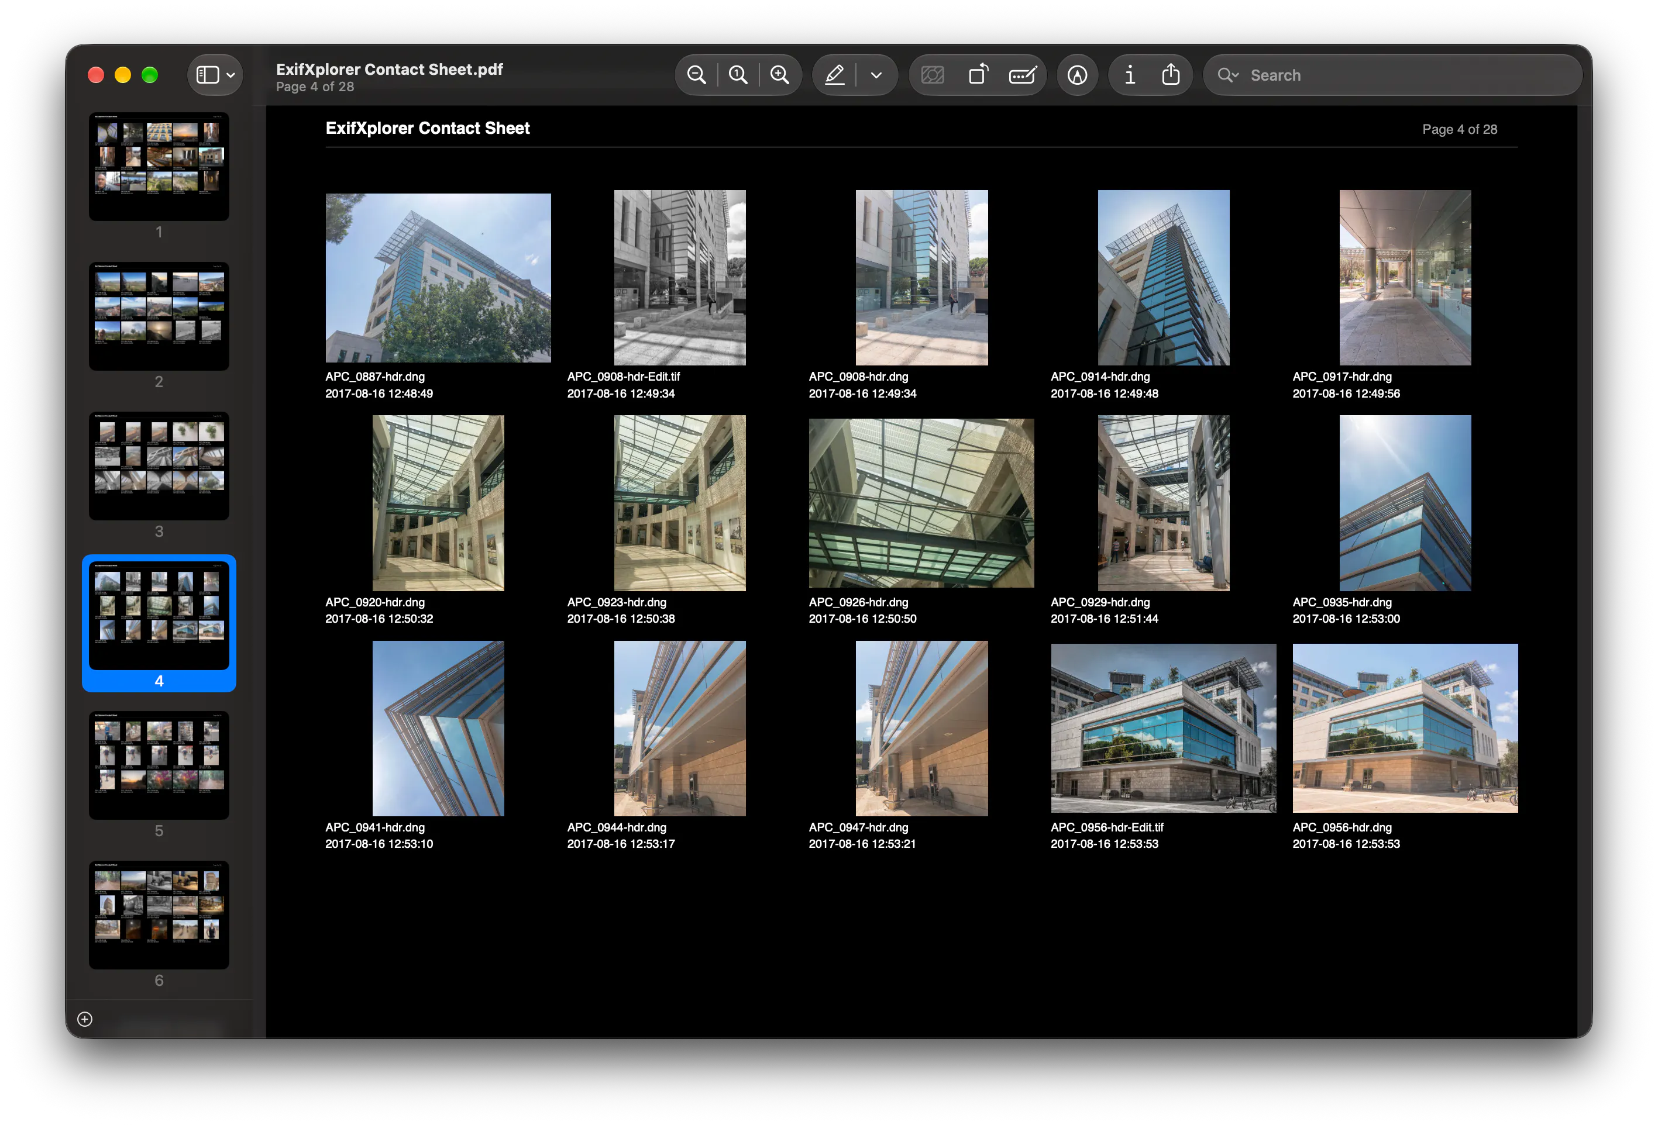Select the Highlight pen tool
This screenshot has height=1125, width=1658.
(835, 75)
